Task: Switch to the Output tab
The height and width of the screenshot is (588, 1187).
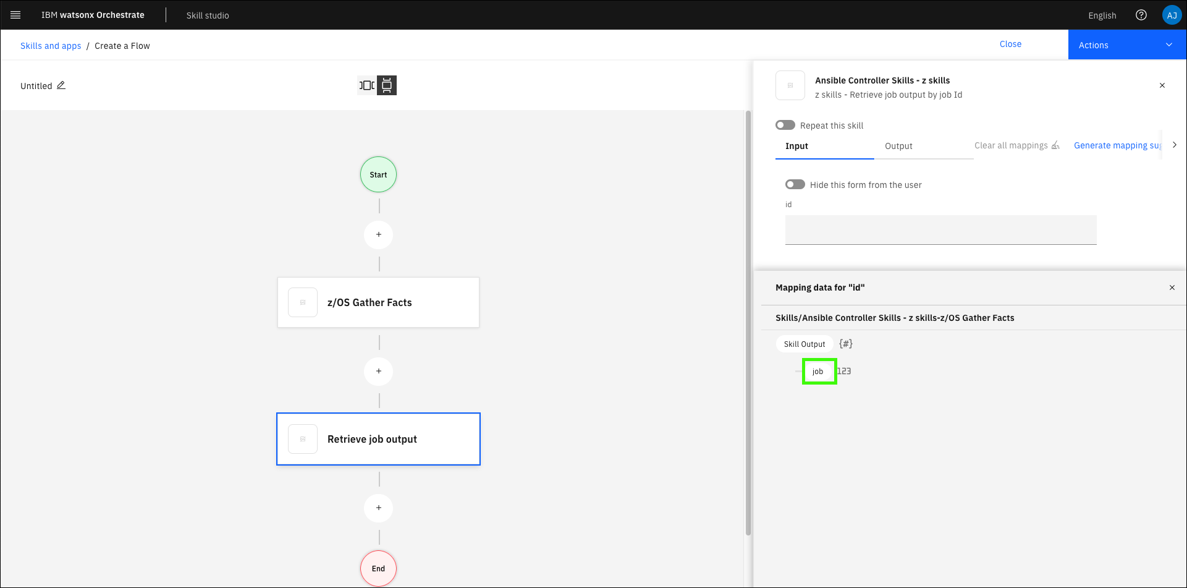Action: (898, 146)
